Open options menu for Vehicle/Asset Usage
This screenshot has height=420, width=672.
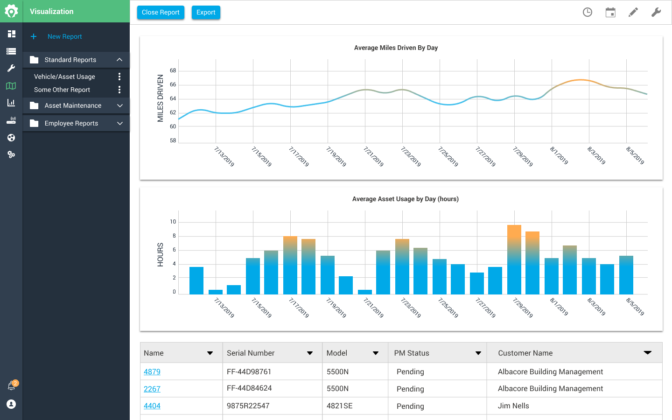(119, 77)
